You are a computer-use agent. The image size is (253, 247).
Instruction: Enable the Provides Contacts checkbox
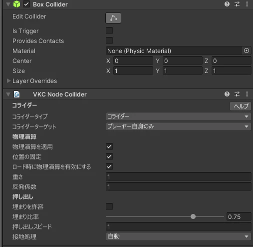pyautogui.click(x=109, y=40)
